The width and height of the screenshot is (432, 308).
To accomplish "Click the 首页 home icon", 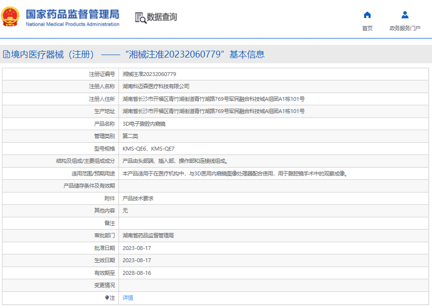I will (x=367, y=15).
